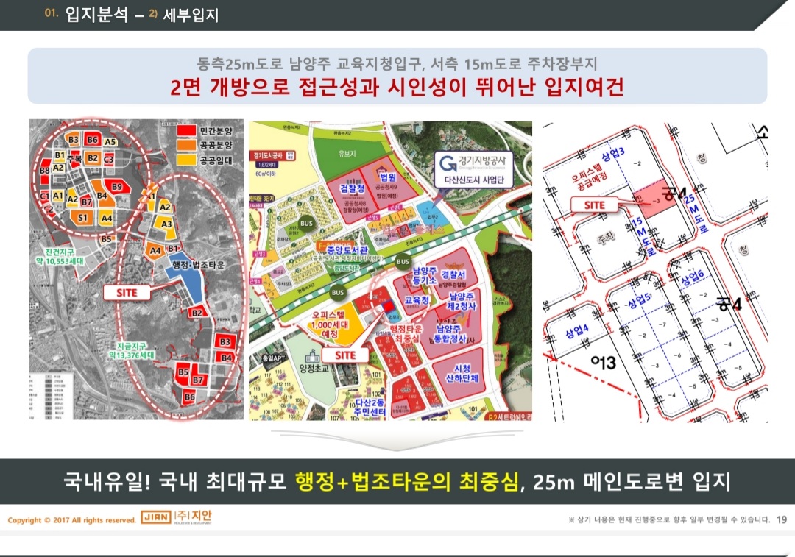Click the JIAN logo in the footer
This screenshot has width=795, height=557.
pos(156,519)
